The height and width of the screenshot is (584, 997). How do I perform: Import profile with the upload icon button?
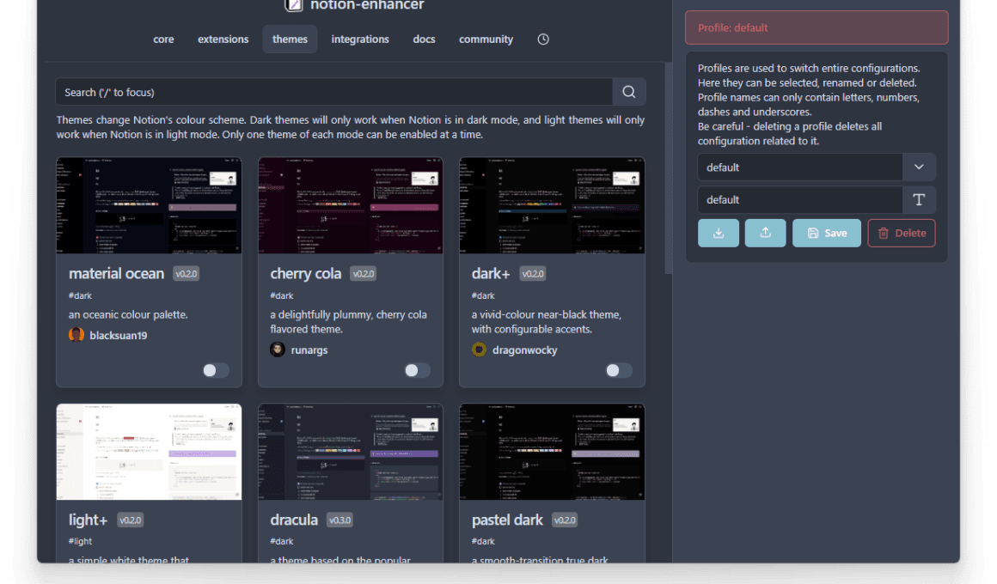pos(766,234)
